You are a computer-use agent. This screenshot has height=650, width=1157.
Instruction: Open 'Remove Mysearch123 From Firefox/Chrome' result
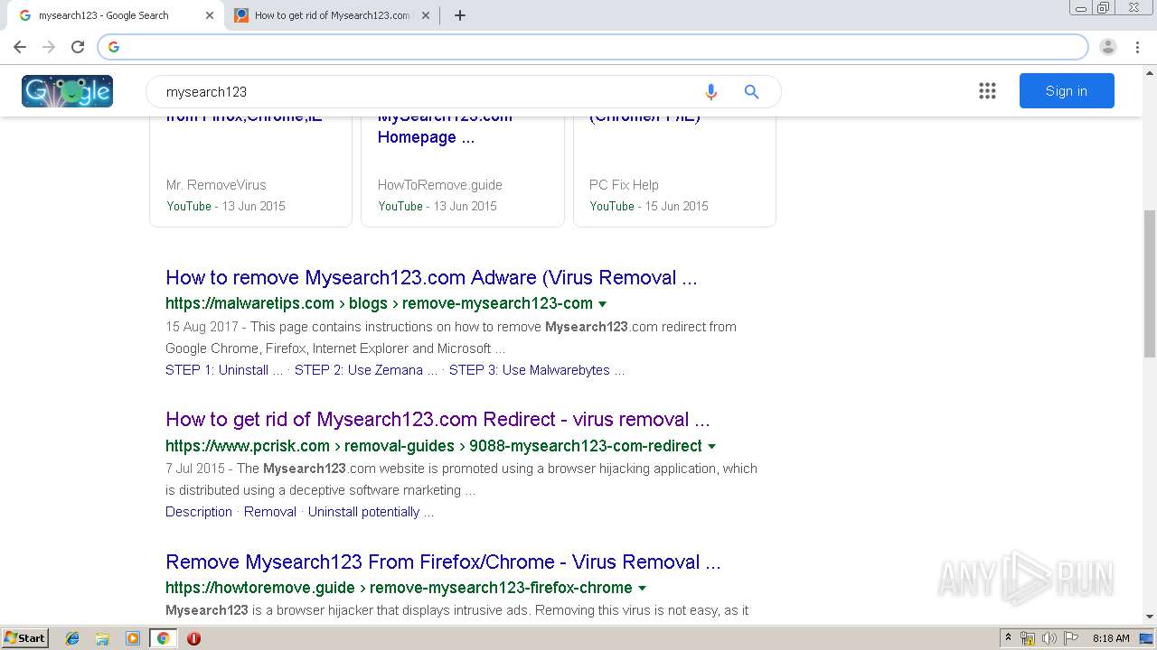click(443, 562)
